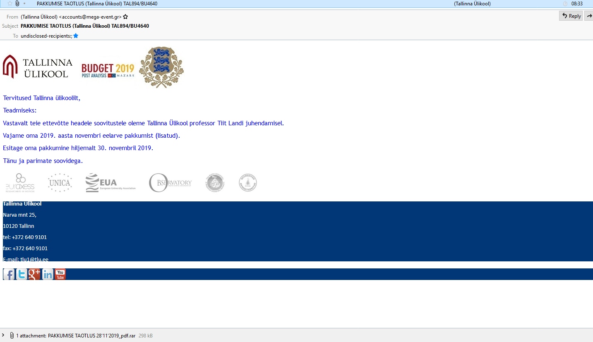Click the line 'Tervitused Tallinna ülikoolilt,'

tap(41, 98)
